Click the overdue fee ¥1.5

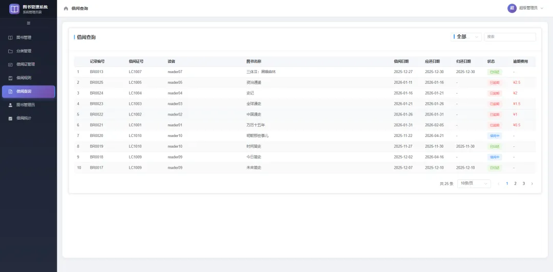pos(517,104)
